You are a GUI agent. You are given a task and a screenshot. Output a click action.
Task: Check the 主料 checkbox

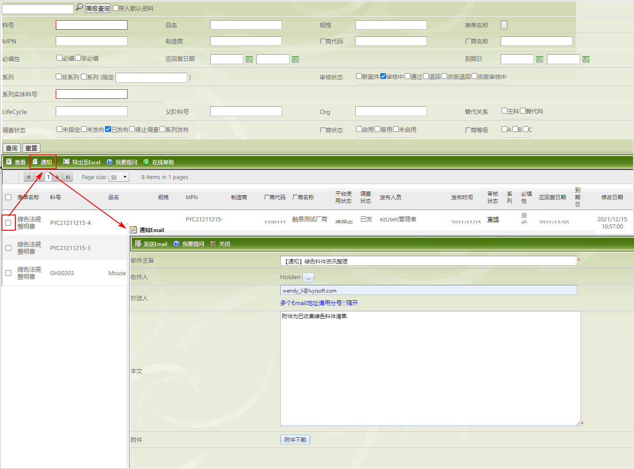pos(505,111)
